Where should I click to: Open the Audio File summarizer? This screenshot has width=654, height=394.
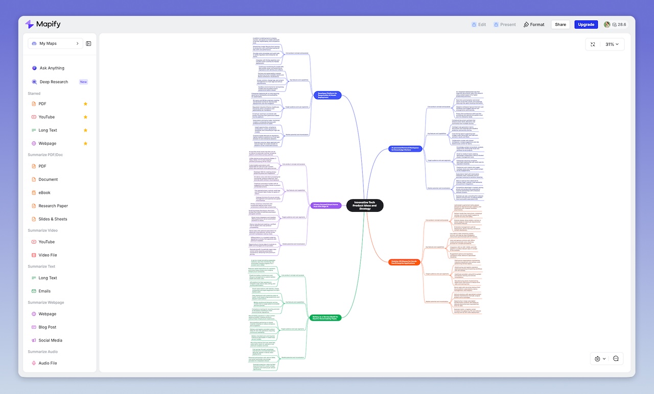pos(46,363)
